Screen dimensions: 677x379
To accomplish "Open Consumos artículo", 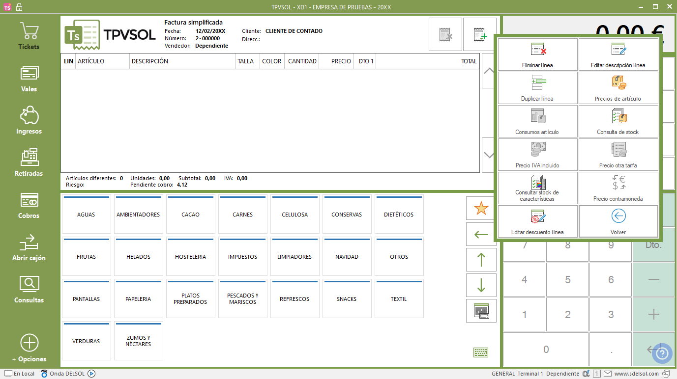I will click(x=538, y=121).
